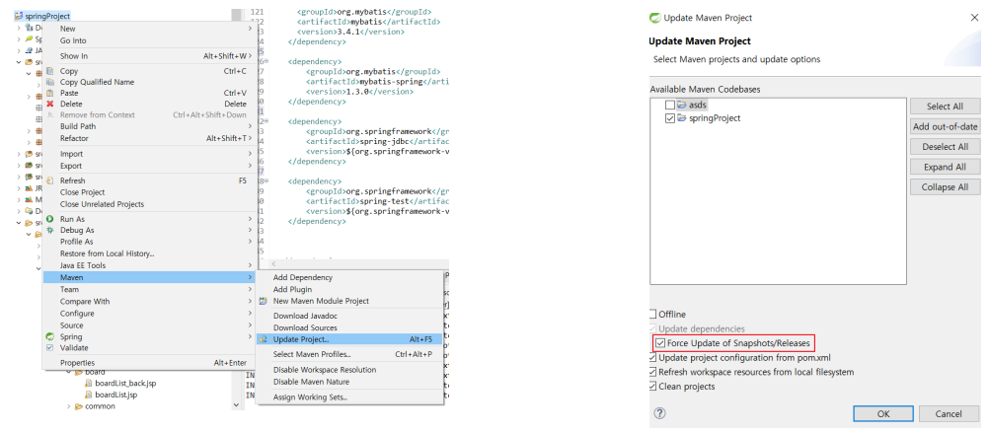The width and height of the screenshot is (990, 432).
Task: Choose Properties in the context menu
Action: click(x=150, y=363)
